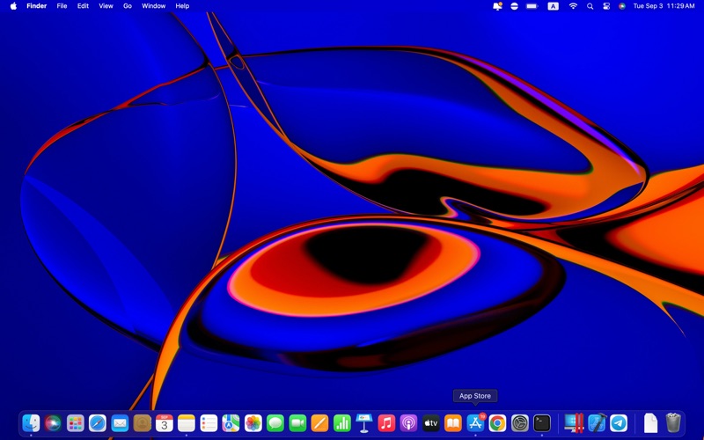
Task: Launch Safari from the dock
Action: click(98, 423)
